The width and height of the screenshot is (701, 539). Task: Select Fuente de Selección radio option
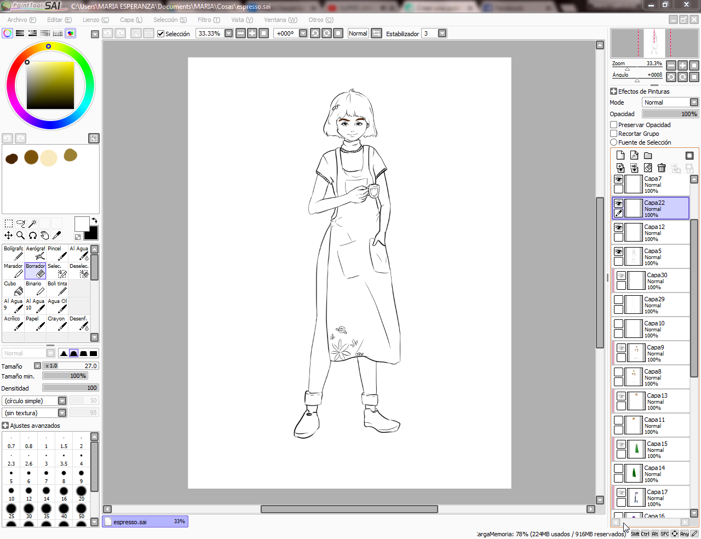[x=614, y=142]
